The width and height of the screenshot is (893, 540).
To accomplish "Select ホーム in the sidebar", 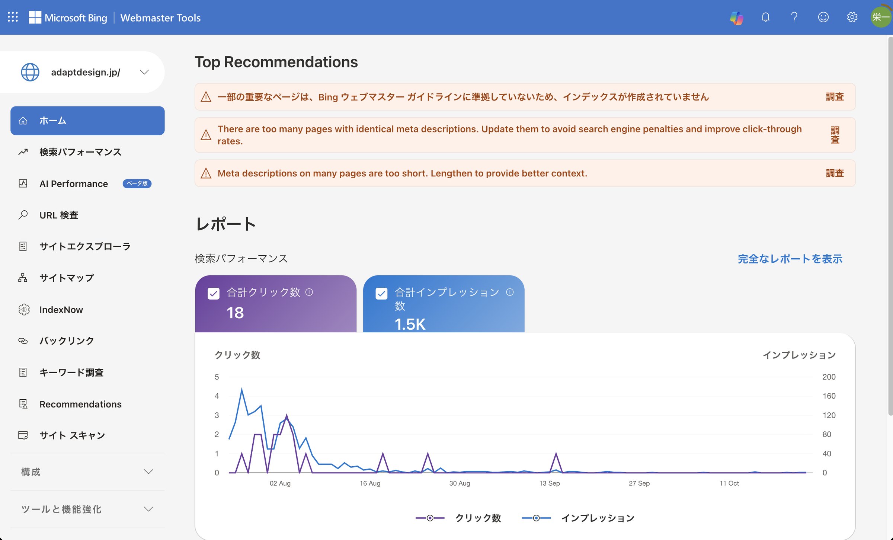I will click(87, 121).
